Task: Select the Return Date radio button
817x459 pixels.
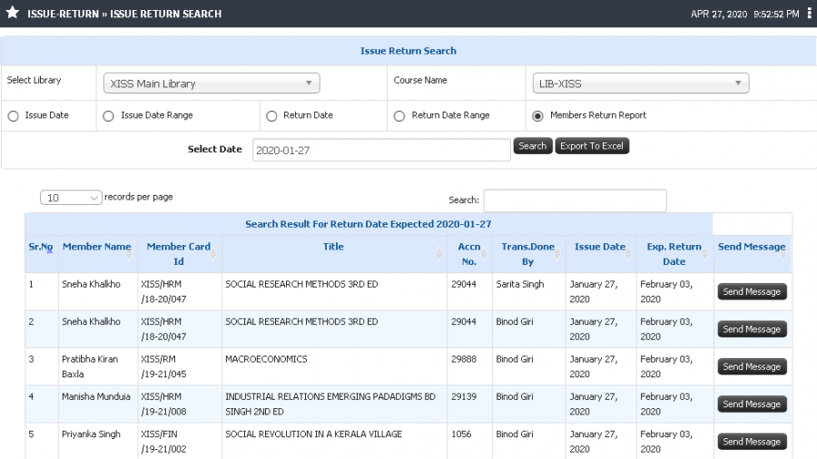Action: 271,116
